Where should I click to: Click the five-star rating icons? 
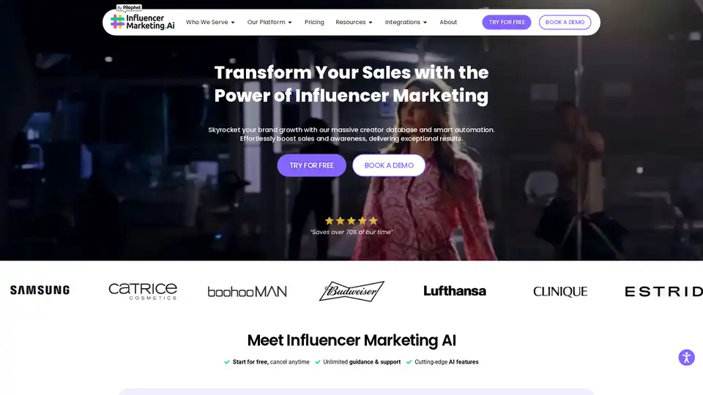pyautogui.click(x=351, y=221)
